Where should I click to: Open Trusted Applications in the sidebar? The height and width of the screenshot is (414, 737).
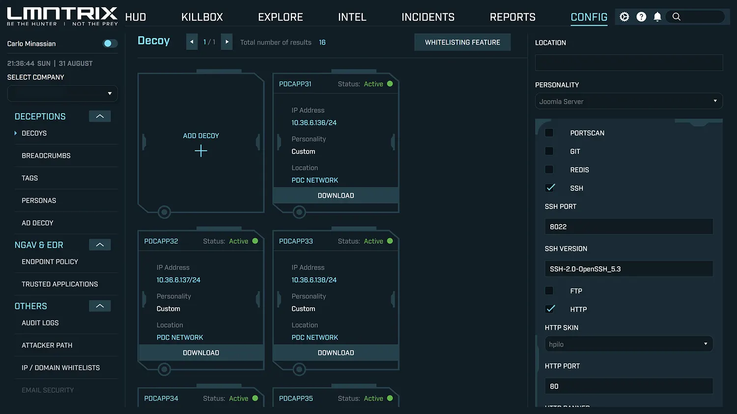[60, 284]
